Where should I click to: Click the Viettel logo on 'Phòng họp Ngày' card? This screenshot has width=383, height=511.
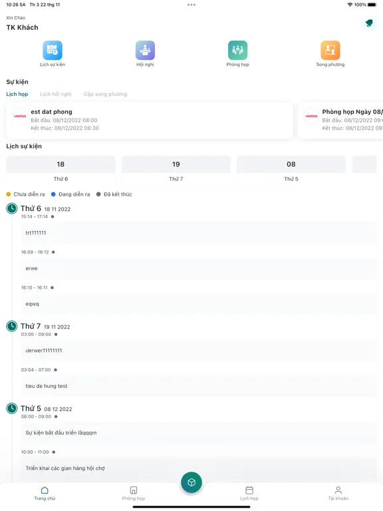click(x=311, y=116)
